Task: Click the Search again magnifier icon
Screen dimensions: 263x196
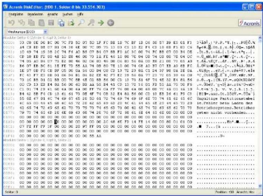Action: [x=91, y=23]
